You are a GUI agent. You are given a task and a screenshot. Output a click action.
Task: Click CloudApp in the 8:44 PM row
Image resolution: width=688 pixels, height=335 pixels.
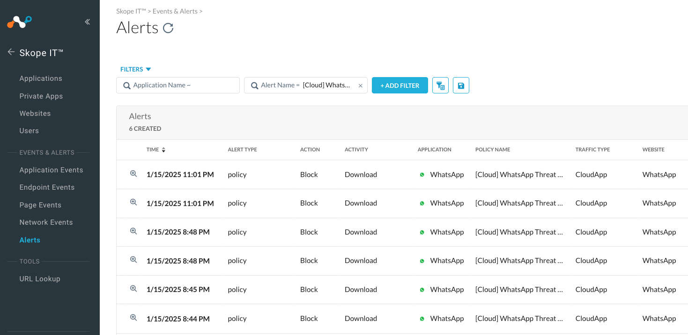[591, 319]
